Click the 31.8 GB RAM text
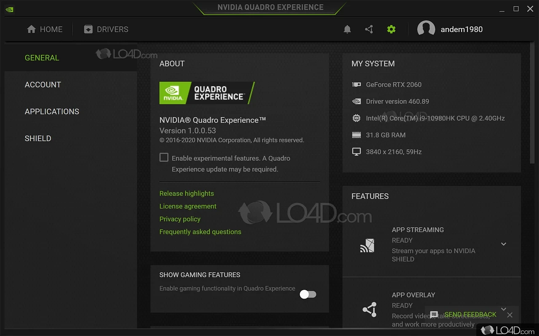Viewport: 539px width, 336px height. (386, 135)
